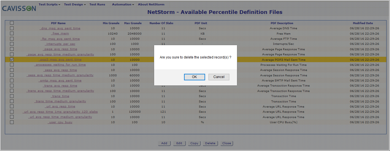The width and height of the screenshot is (390, 151).
Task: Select the Average POP3 Mail Sent Time cell
Action: click(283, 60)
